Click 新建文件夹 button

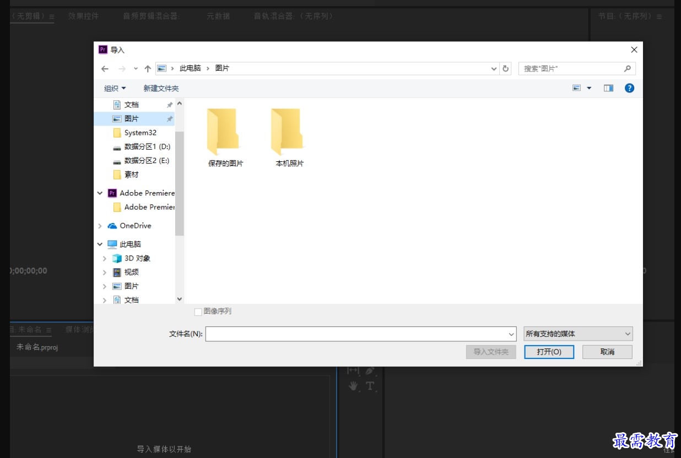[161, 88]
